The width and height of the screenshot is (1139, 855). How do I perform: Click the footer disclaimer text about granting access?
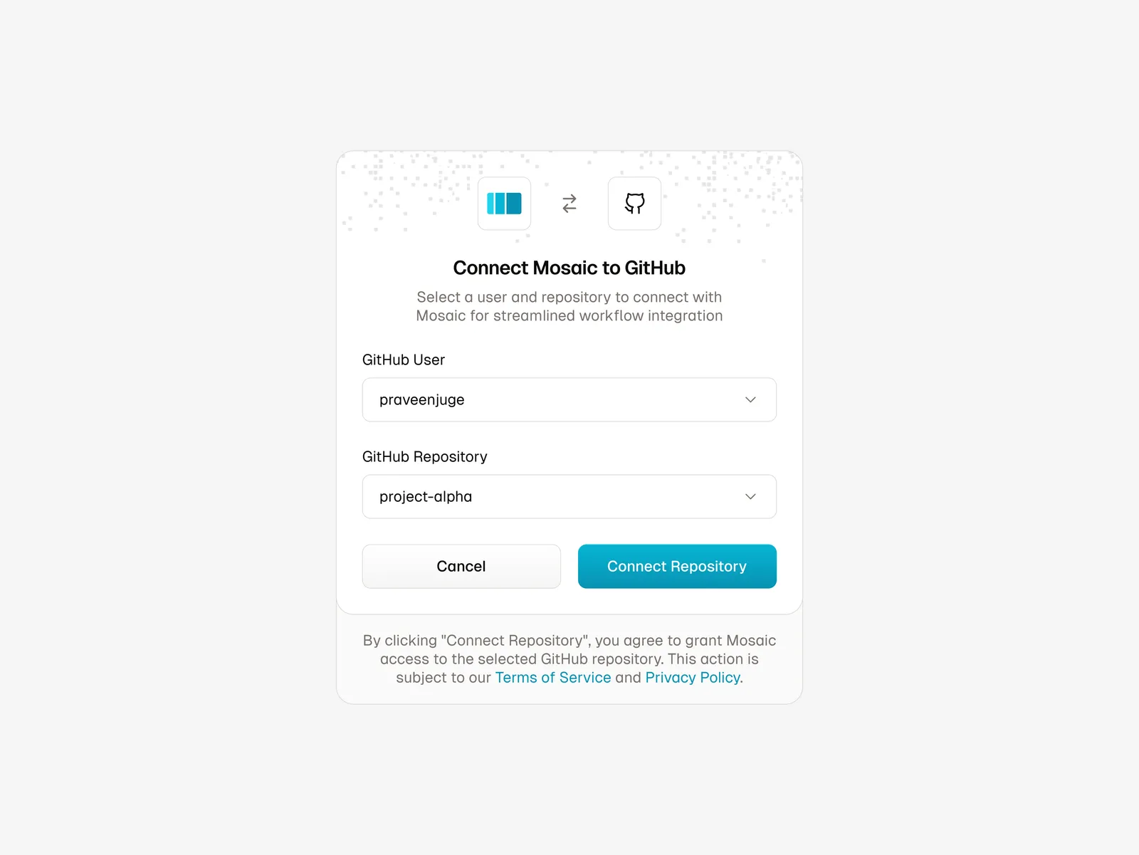[x=569, y=650]
